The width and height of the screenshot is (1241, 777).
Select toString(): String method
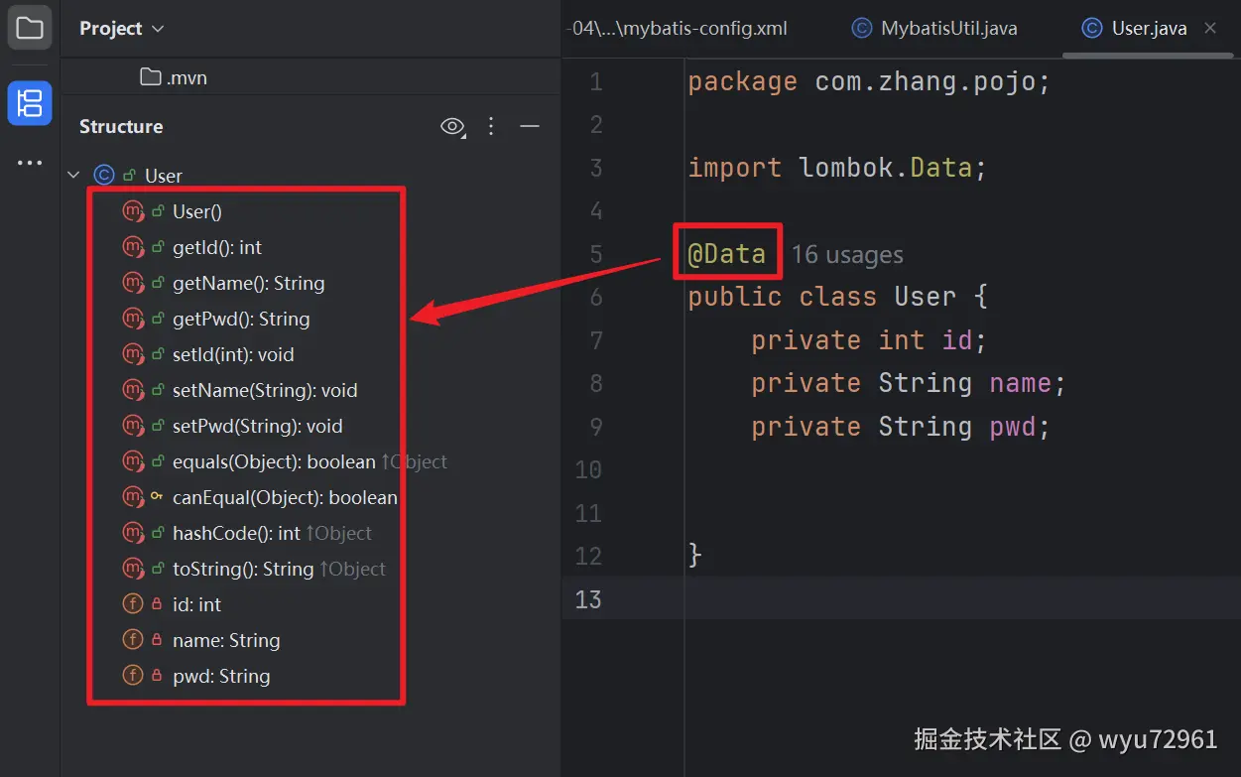coord(243,569)
